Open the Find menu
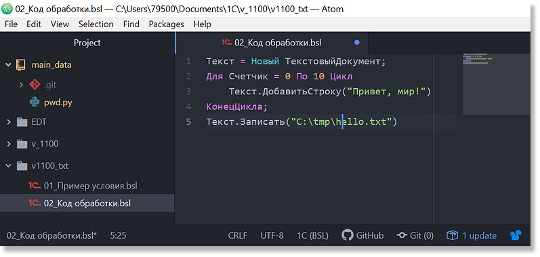This screenshot has width=540, height=257. click(x=131, y=24)
